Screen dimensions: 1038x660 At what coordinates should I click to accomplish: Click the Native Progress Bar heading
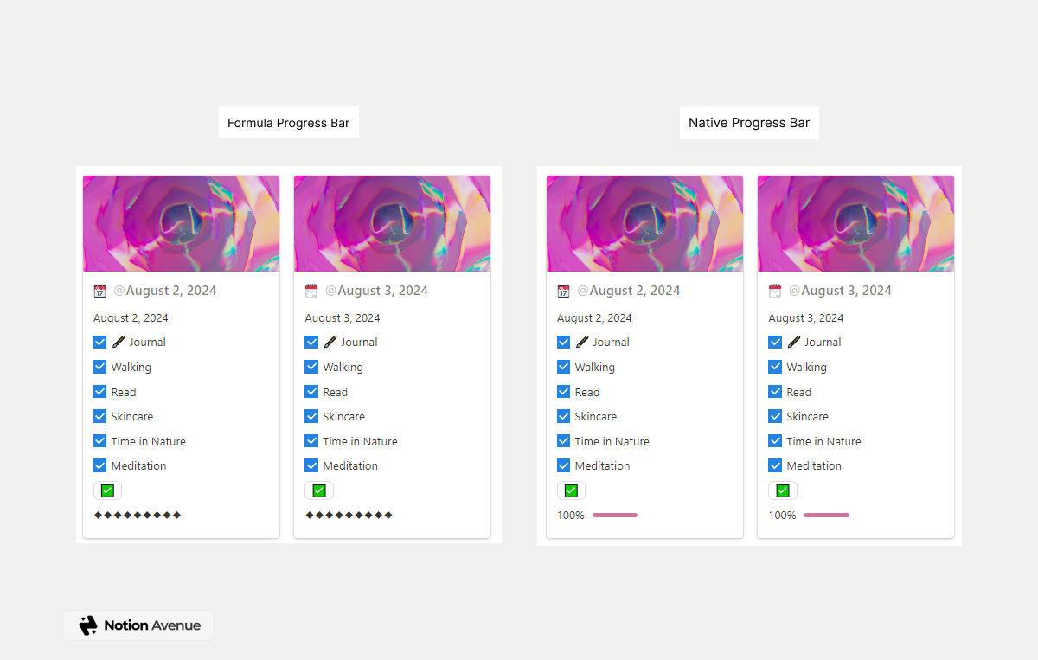click(749, 122)
